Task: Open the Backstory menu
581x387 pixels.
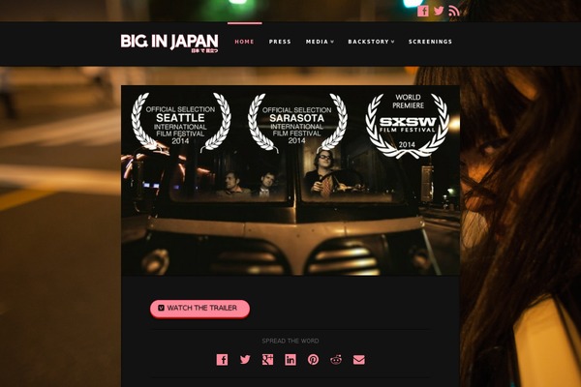Action: click(x=371, y=42)
